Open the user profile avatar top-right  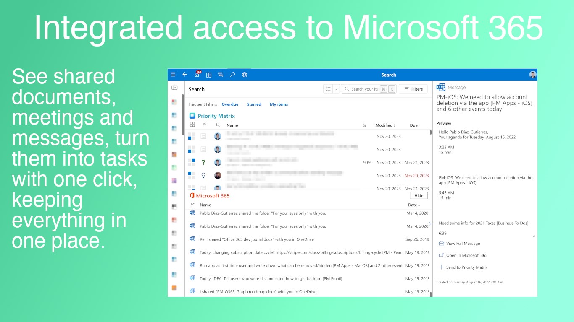pos(533,75)
